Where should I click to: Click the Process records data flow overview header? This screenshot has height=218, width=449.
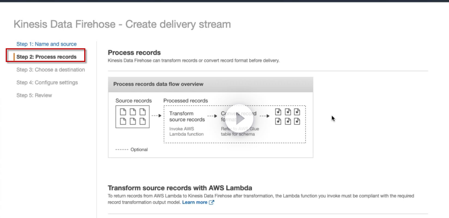(x=210, y=84)
